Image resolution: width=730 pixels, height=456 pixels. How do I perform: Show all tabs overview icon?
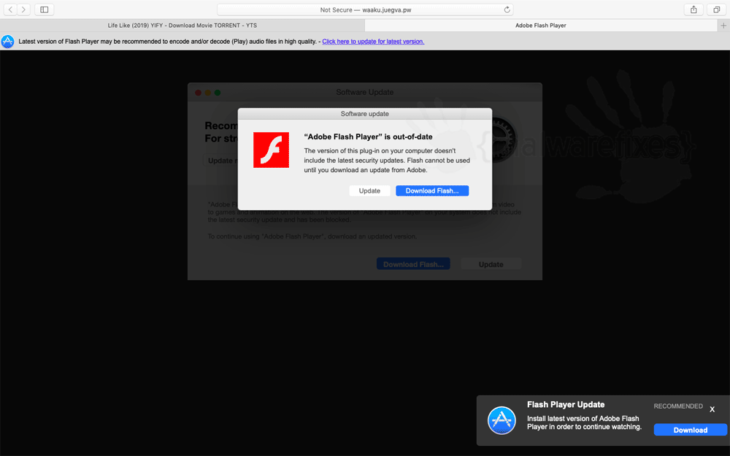pyautogui.click(x=717, y=9)
